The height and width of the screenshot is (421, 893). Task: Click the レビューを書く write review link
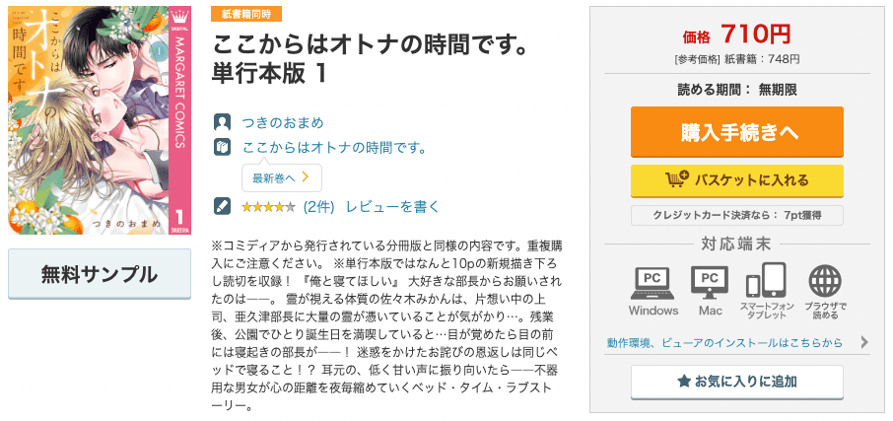[392, 206]
